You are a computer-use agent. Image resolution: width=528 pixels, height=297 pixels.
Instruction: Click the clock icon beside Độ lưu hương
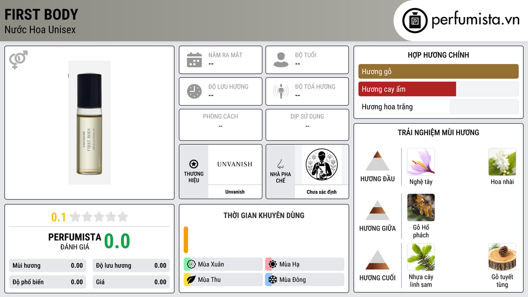[x=194, y=91]
